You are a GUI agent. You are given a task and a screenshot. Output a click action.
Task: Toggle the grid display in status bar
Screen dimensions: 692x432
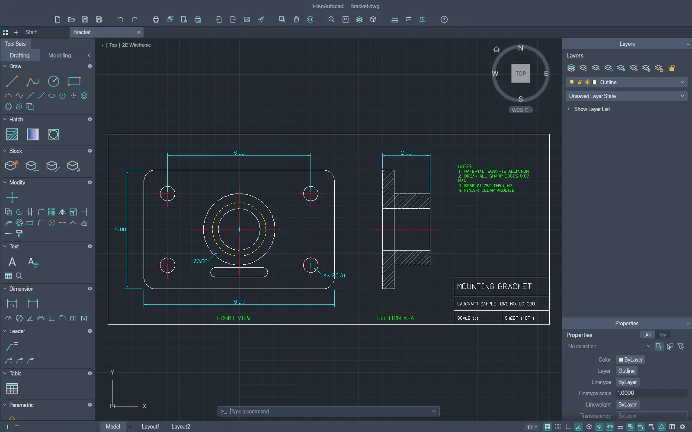[548, 427]
